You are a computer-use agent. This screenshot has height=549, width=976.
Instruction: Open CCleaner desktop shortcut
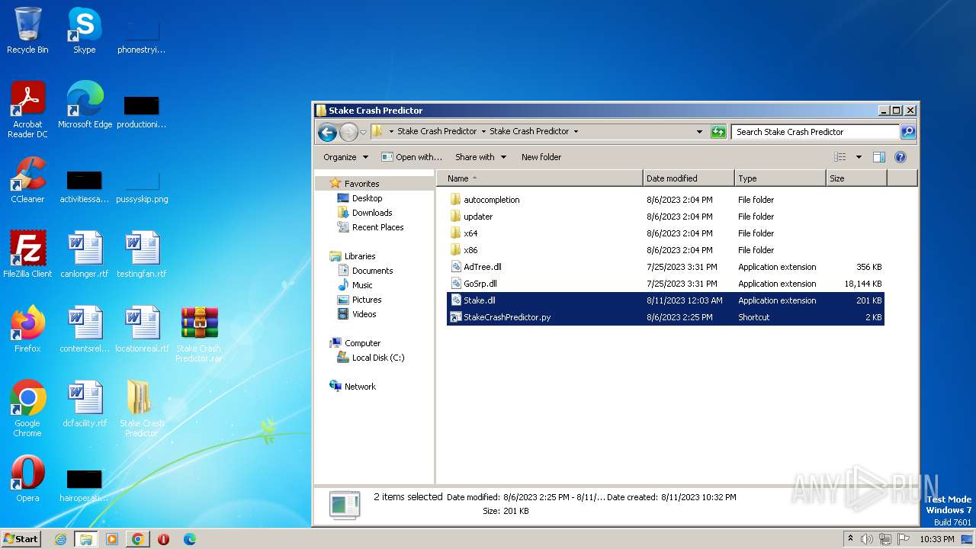click(x=27, y=180)
